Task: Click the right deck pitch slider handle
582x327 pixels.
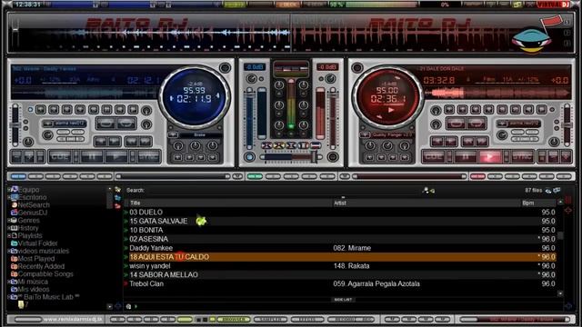Action: click(567, 125)
